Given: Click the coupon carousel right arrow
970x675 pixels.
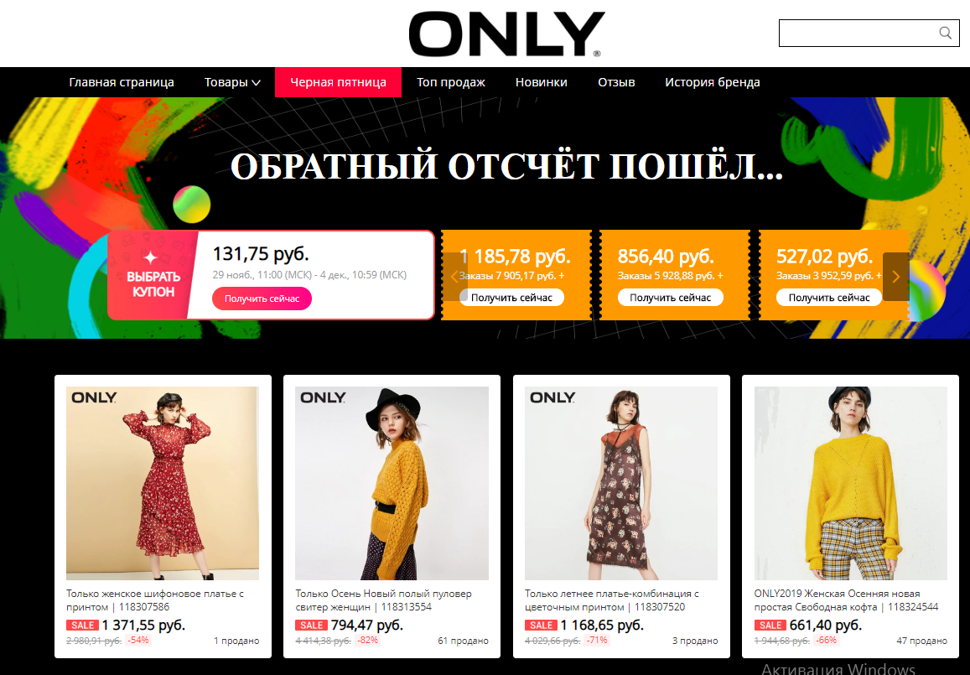Looking at the screenshot, I should pos(895,277).
